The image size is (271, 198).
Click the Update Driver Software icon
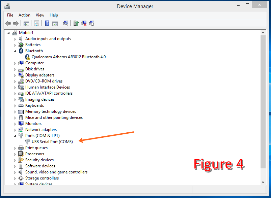point(76,23)
